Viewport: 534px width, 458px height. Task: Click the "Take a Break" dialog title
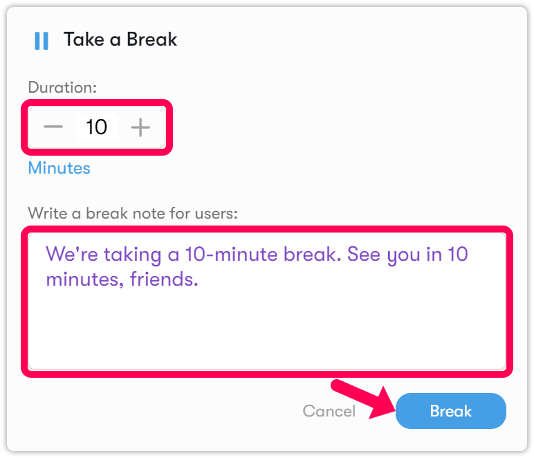(x=120, y=39)
